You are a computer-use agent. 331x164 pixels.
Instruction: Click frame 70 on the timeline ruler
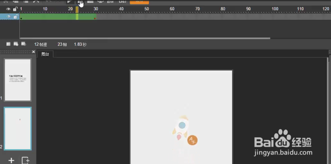pos(198,9)
